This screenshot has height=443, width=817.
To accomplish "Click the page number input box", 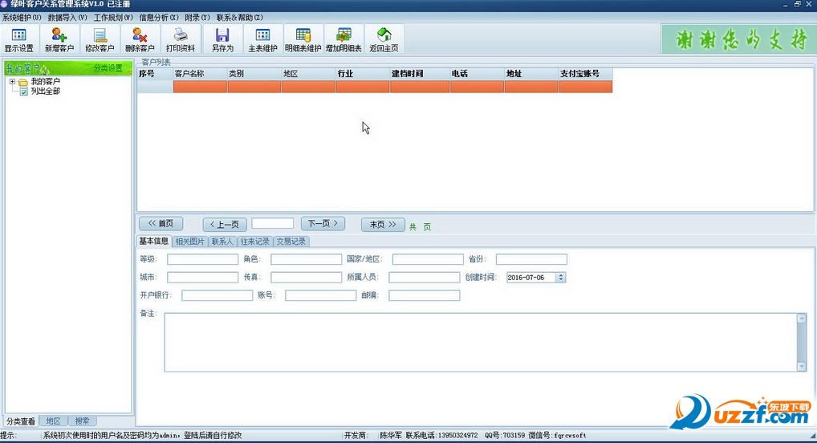I will pyautogui.click(x=273, y=224).
